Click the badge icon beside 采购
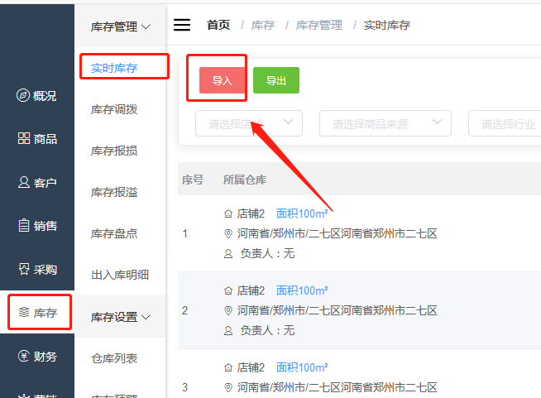541x398 pixels. [x=24, y=269]
